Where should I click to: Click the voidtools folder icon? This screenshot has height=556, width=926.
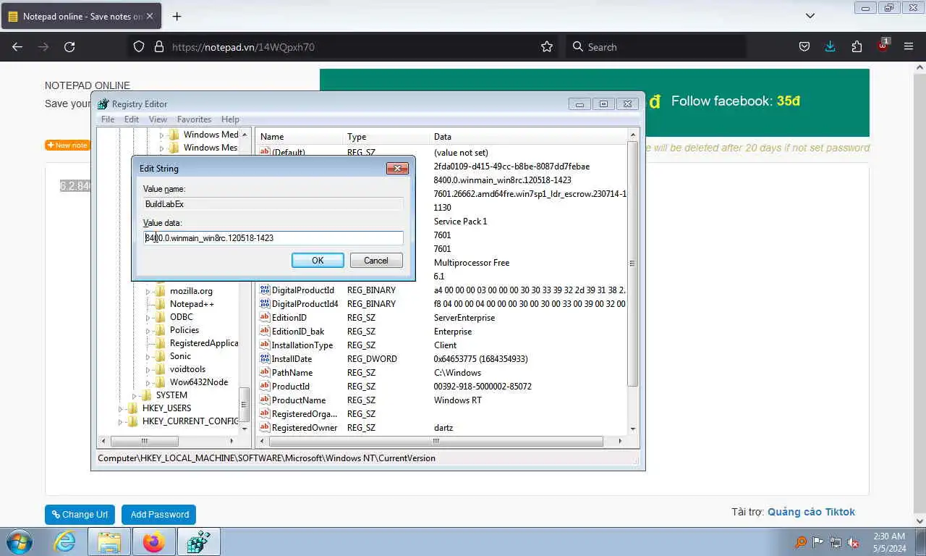coord(160,368)
